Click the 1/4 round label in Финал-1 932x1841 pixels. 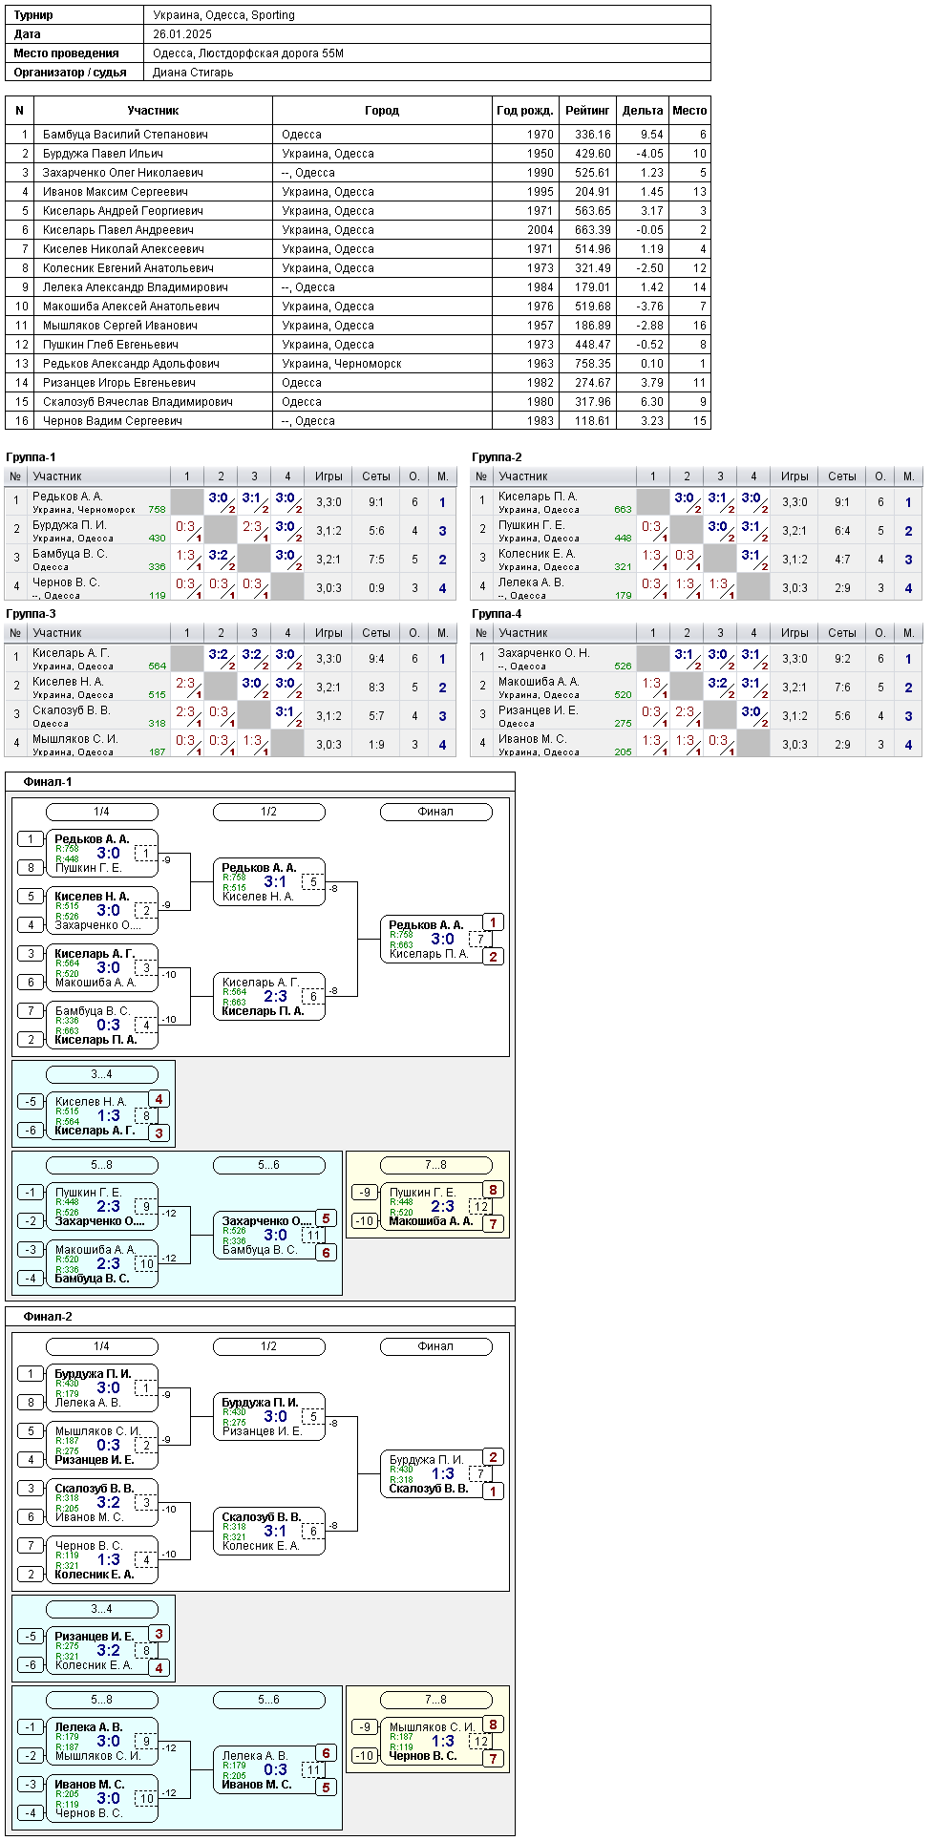[x=101, y=812]
